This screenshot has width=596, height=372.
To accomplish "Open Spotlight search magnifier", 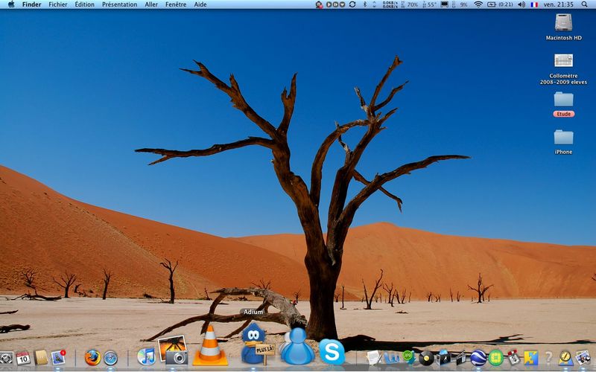I will 584,4.
